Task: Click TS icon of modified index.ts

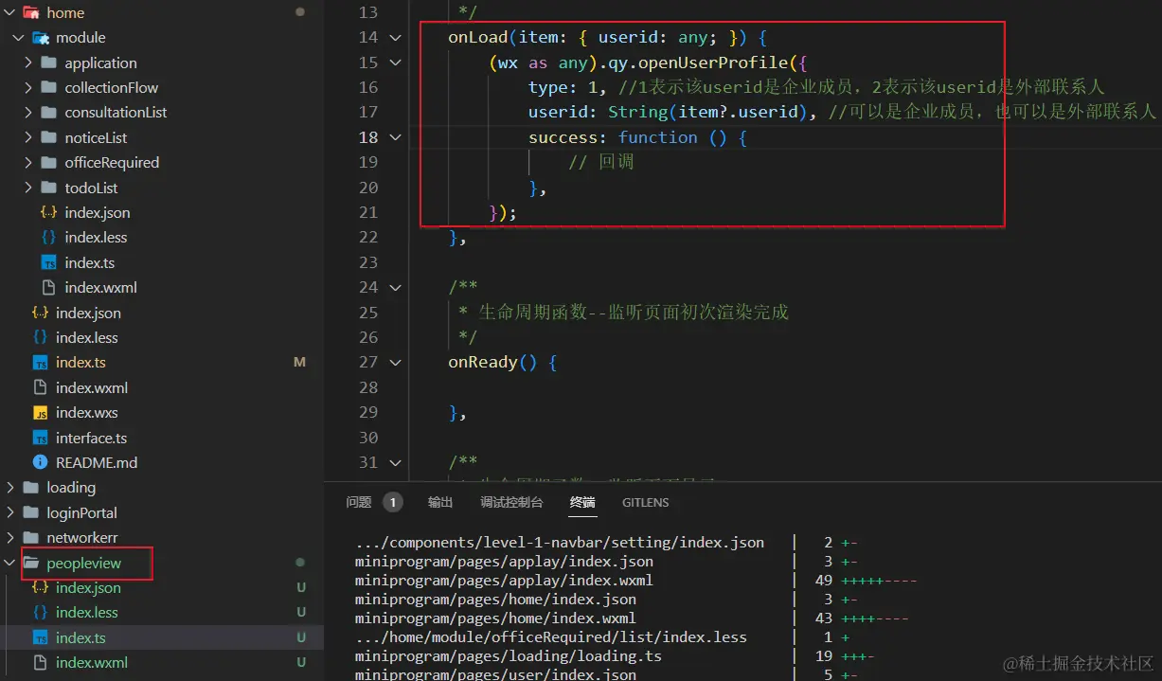Action: (x=40, y=363)
